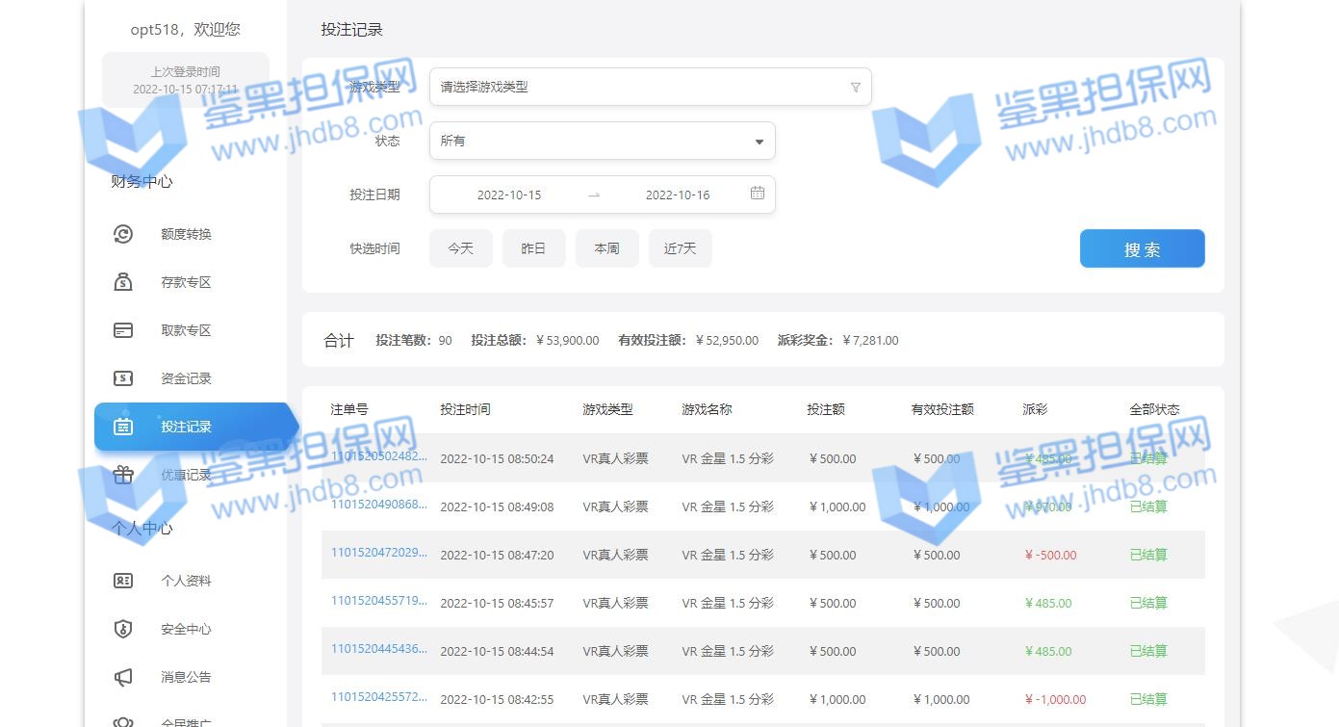Click end date 2022-10-16 in date range
Screen dimensions: 1339x727
pos(678,195)
